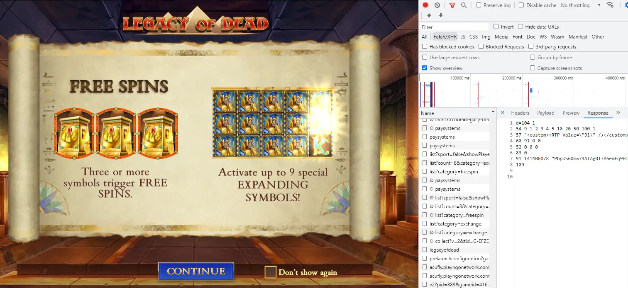The image size is (628, 288).
Task: Filter requests by WS
Action: coord(543,37)
